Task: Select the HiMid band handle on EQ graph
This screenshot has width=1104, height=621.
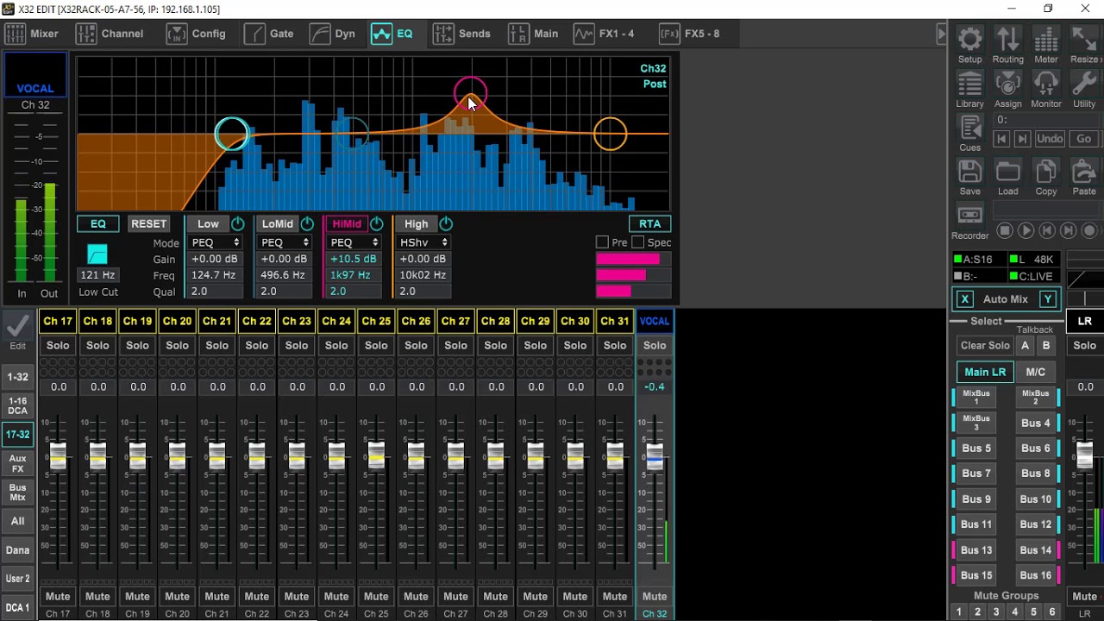Action: click(470, 93)
